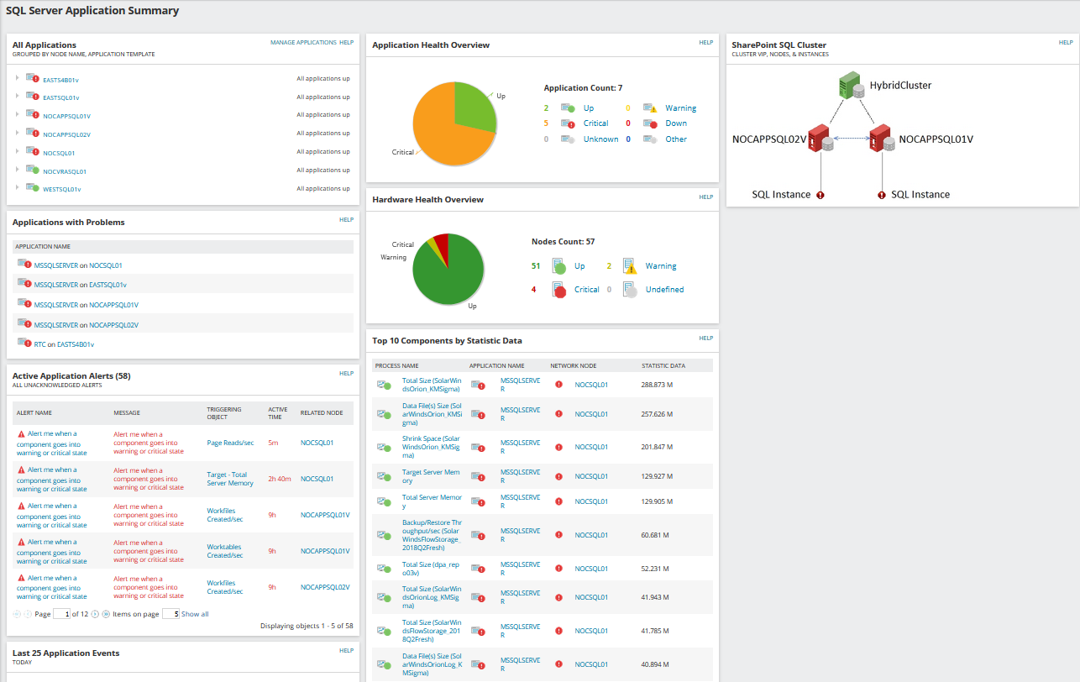The image size is (1080, 682).
Task: Expand the EASTS4B01v node in All Applications
Action: (17, 78)
